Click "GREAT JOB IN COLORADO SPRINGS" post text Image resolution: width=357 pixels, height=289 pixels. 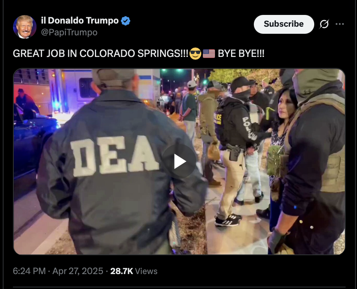coord(97,53)
